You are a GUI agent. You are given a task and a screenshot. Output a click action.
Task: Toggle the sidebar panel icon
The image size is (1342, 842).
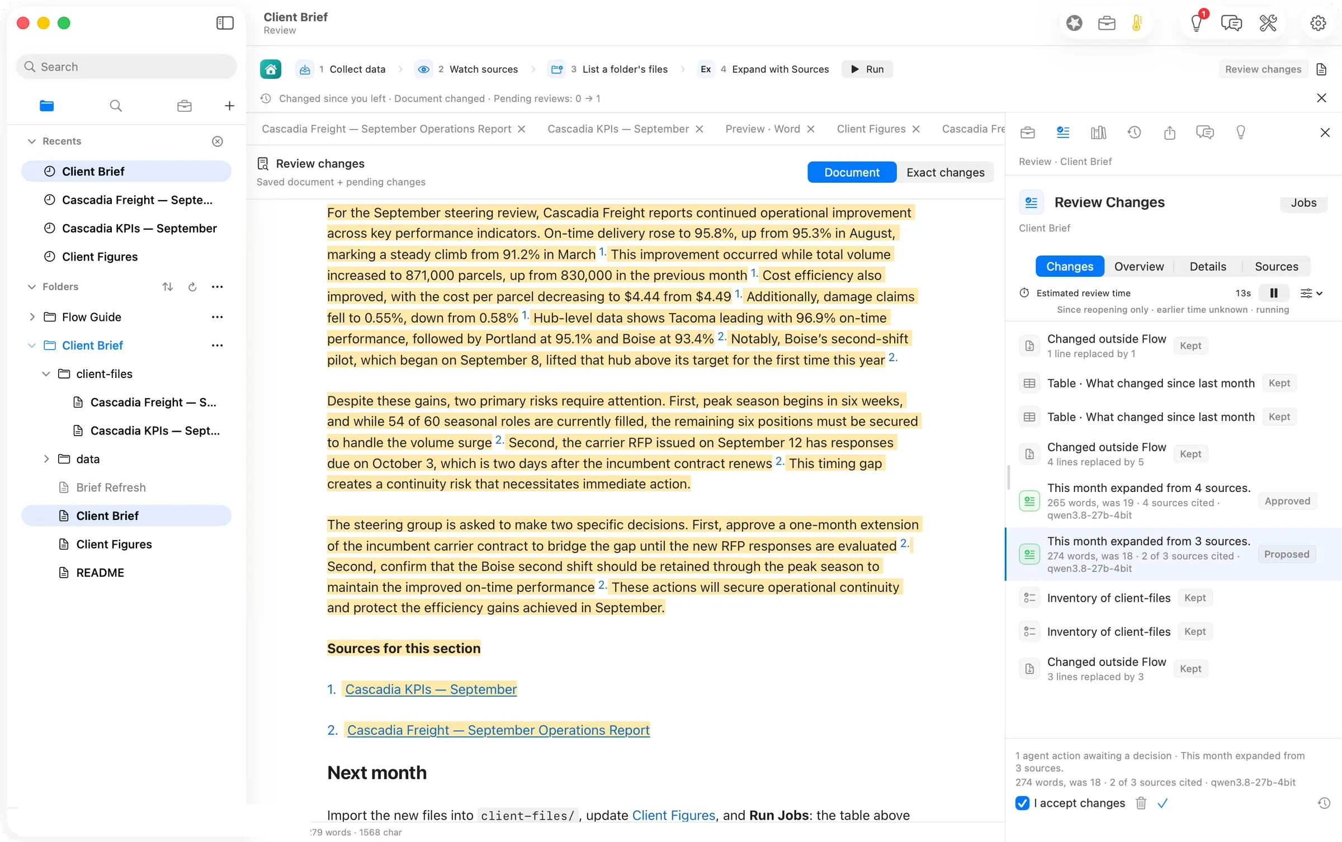point(225,23)
